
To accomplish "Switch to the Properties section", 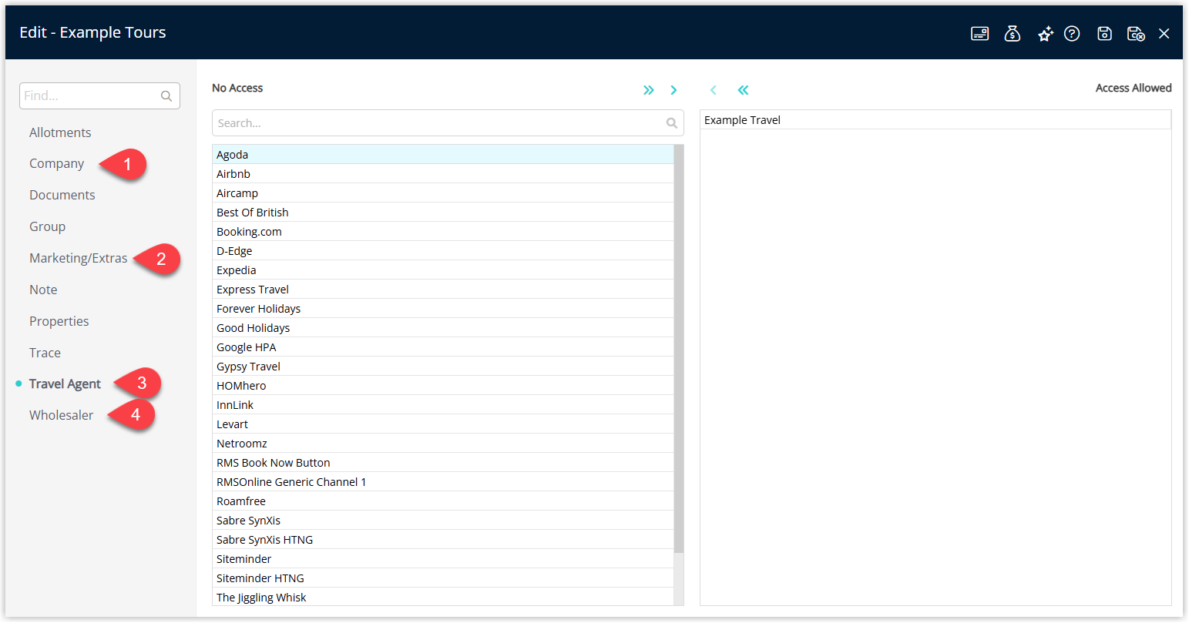I will point(59,321).
